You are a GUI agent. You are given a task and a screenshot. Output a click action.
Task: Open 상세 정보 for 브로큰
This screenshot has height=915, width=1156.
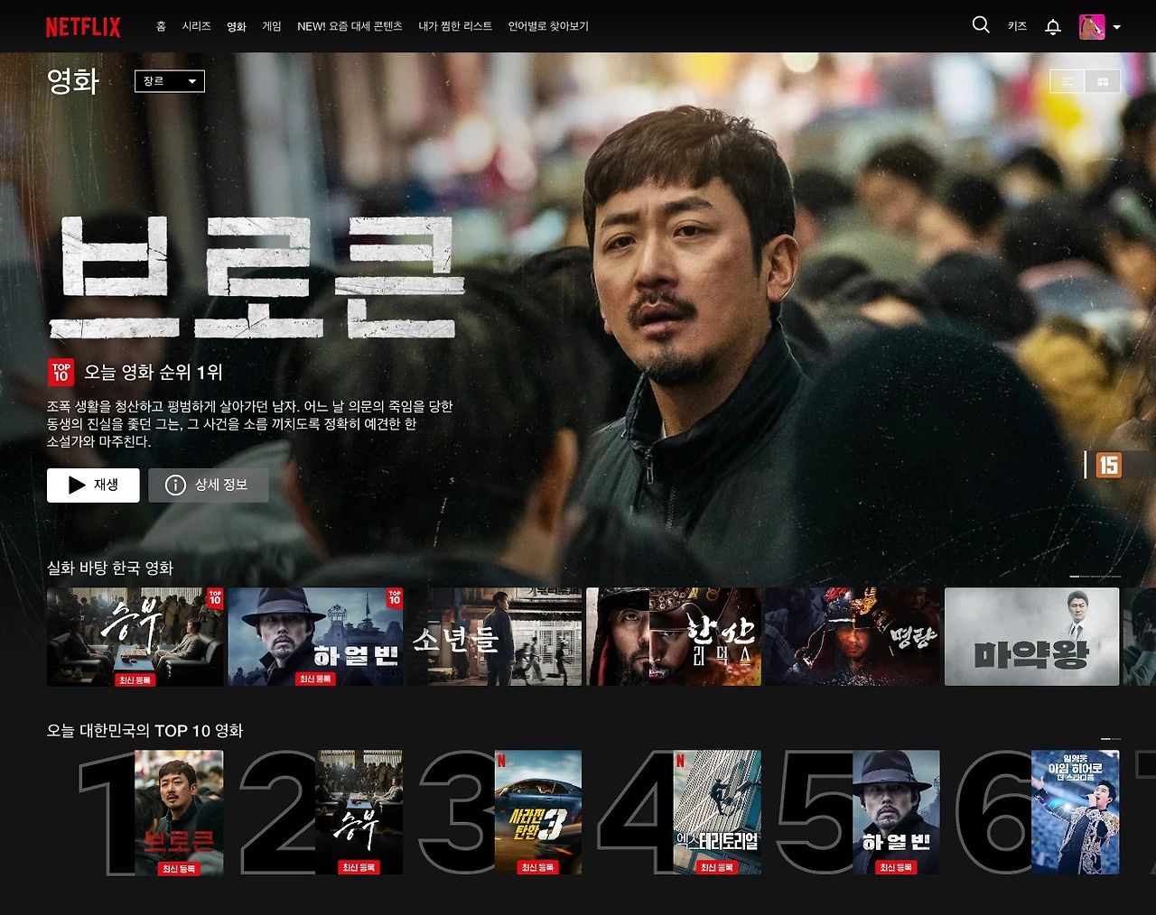(x=209, y=485)
